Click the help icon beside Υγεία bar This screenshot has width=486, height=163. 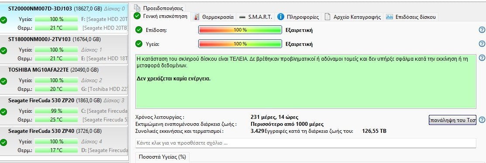482,44
